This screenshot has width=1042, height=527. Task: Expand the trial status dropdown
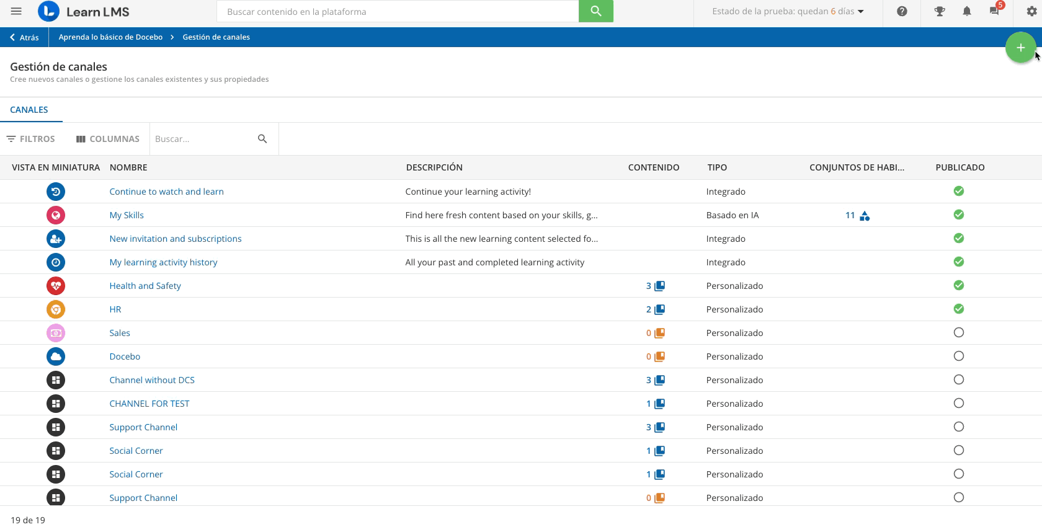pyautogui.click(x=788, y=11)
